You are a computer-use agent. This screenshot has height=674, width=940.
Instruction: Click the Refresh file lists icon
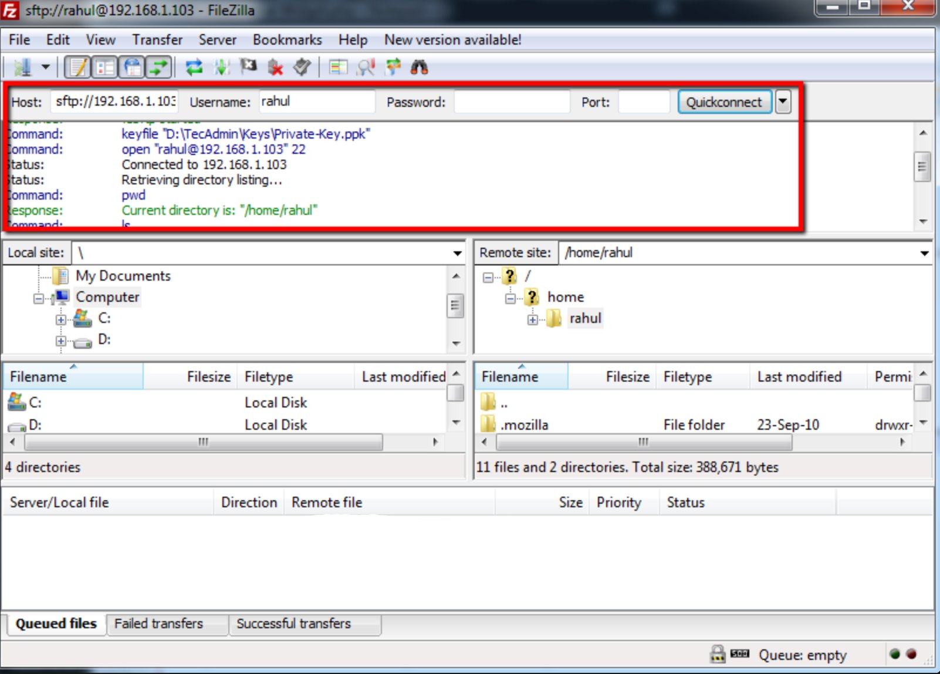[194, 68]
